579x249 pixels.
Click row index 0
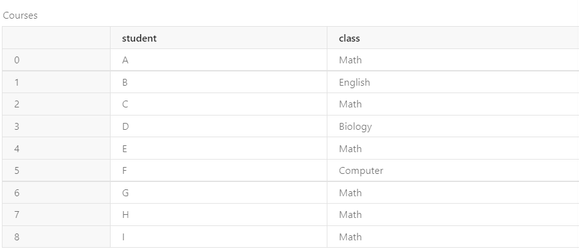pyautogui.click(x=17, y=60)
